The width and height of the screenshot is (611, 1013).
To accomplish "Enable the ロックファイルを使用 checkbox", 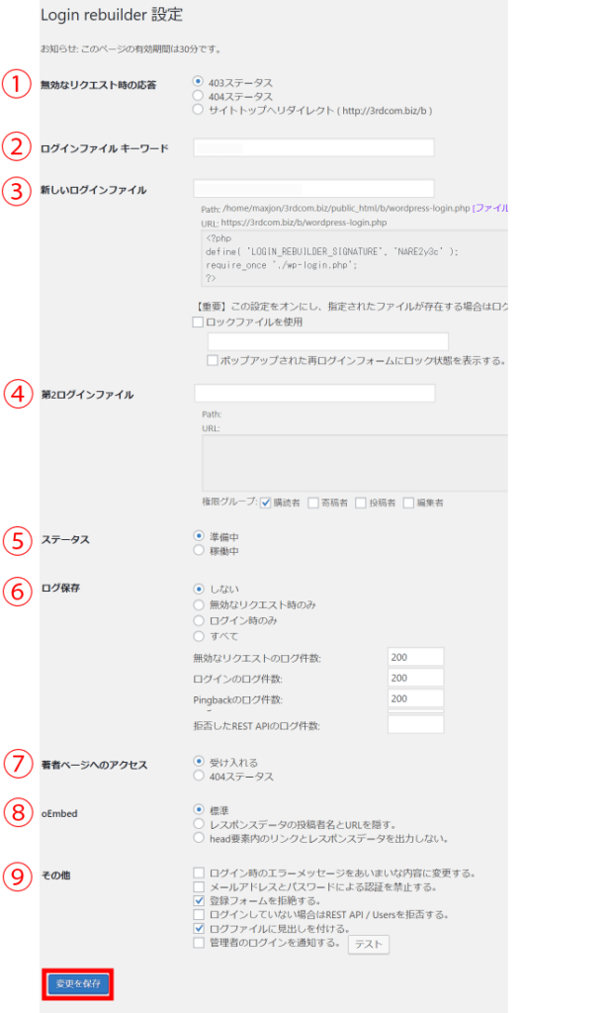I will 199,322.
